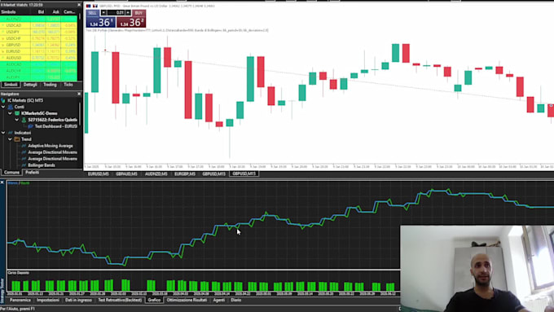Click the lot volume field showing 0.01
Viewport: 554px width, 312px height.
(116, 13)
